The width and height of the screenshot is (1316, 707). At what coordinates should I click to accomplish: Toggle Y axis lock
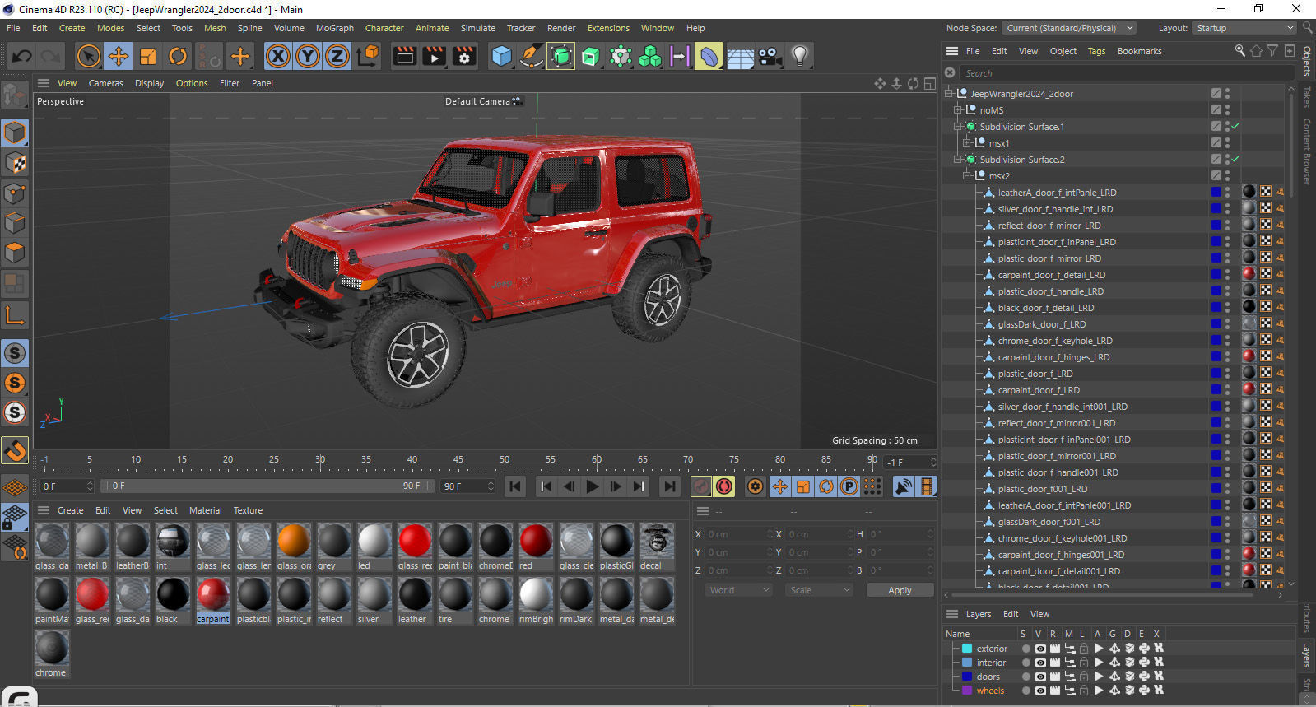(x=308, y=56)
